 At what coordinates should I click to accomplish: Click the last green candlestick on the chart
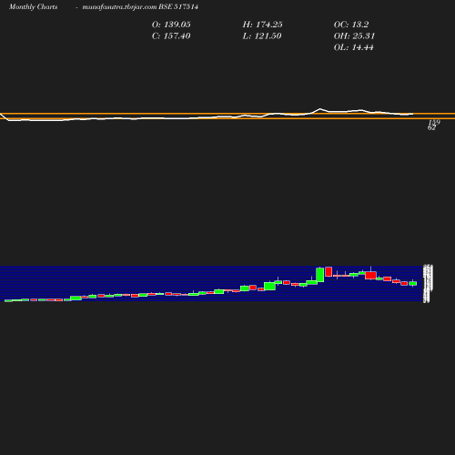[413, 283]
